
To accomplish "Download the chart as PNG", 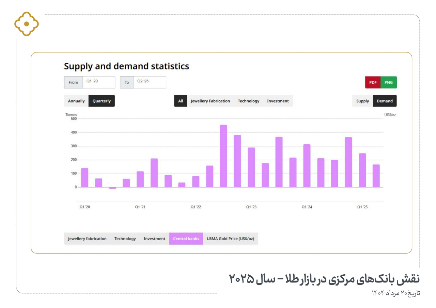I will [389, 82].
